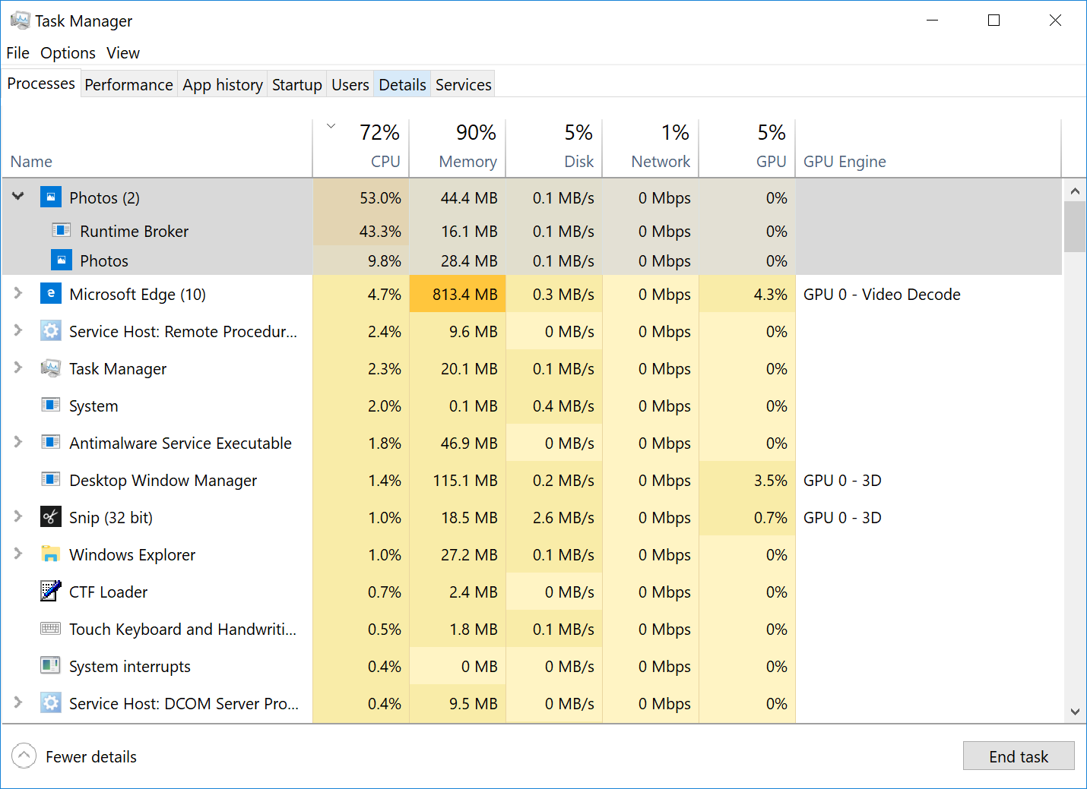Open the File menu
The height and width of the screenshot is (789, 1087).
(17, 52)
